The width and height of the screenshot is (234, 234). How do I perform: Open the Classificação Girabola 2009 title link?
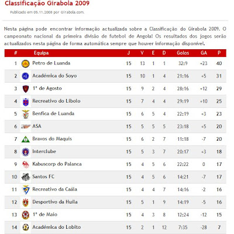coord(47,4)
